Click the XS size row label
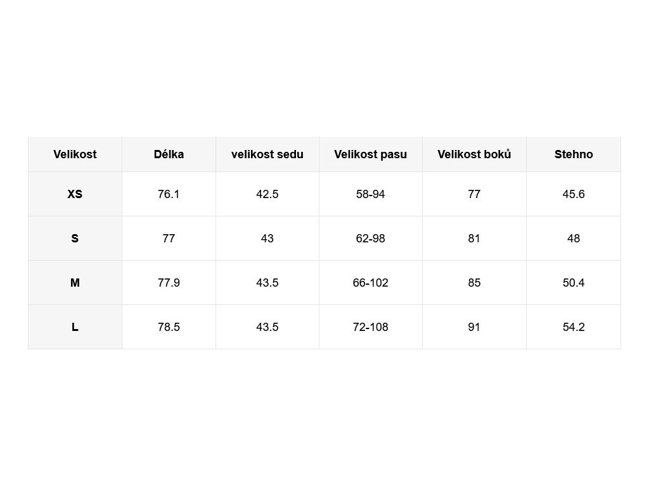 (x=75, y=194)
